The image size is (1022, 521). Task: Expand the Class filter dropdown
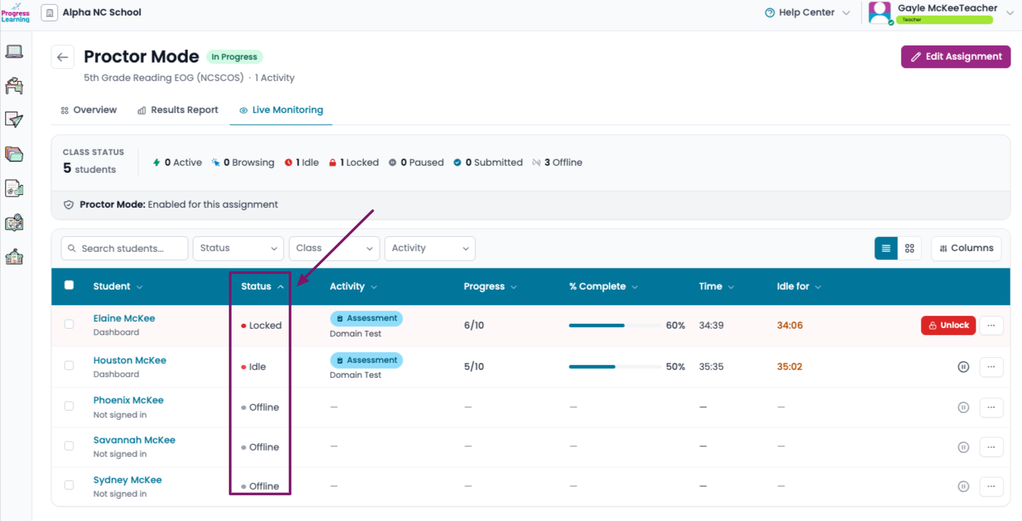coord(334,248)
